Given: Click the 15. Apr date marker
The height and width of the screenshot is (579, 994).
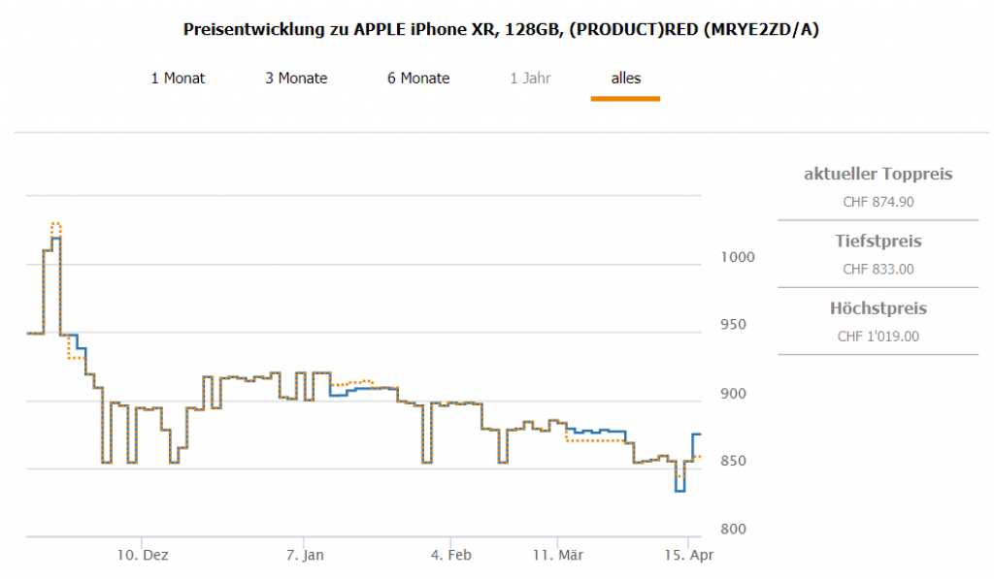Looking at the screenshot, I should click(x=688, y=556).
